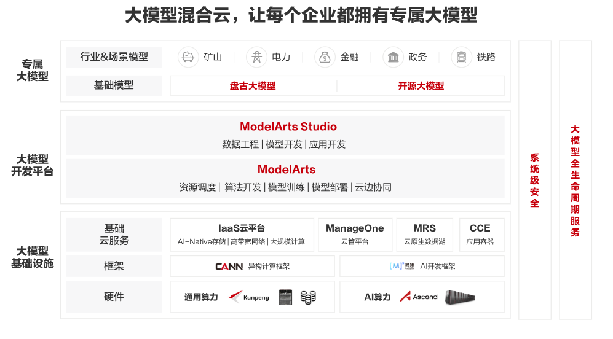Click the Kunpeng logo

click(x=249, y=297)
